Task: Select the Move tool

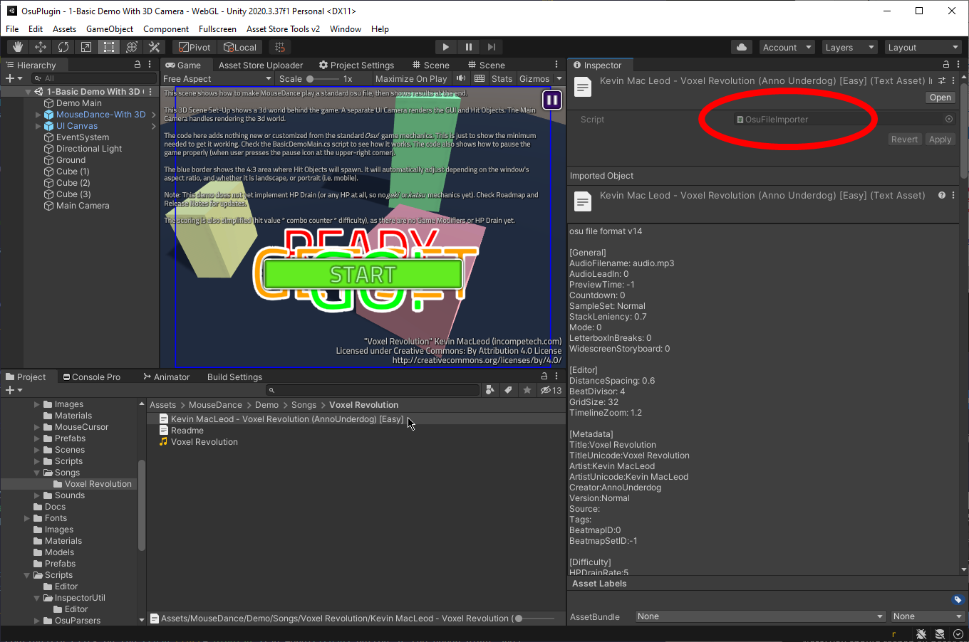Action: coord(41,47)
